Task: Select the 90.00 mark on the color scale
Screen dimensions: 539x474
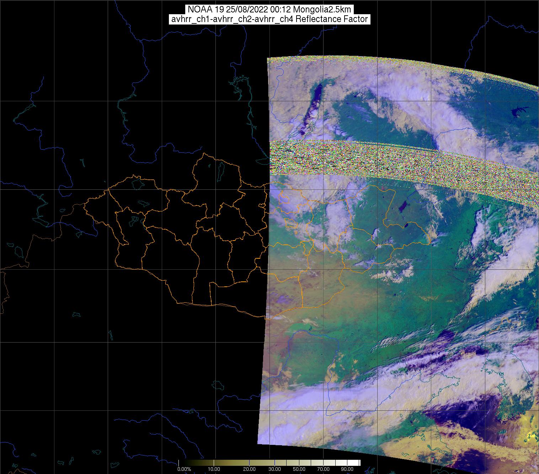Action: coord(344,469)
